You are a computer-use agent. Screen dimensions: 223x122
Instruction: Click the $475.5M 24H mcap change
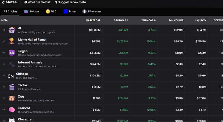pyautogui.click(x=122, y=41)
